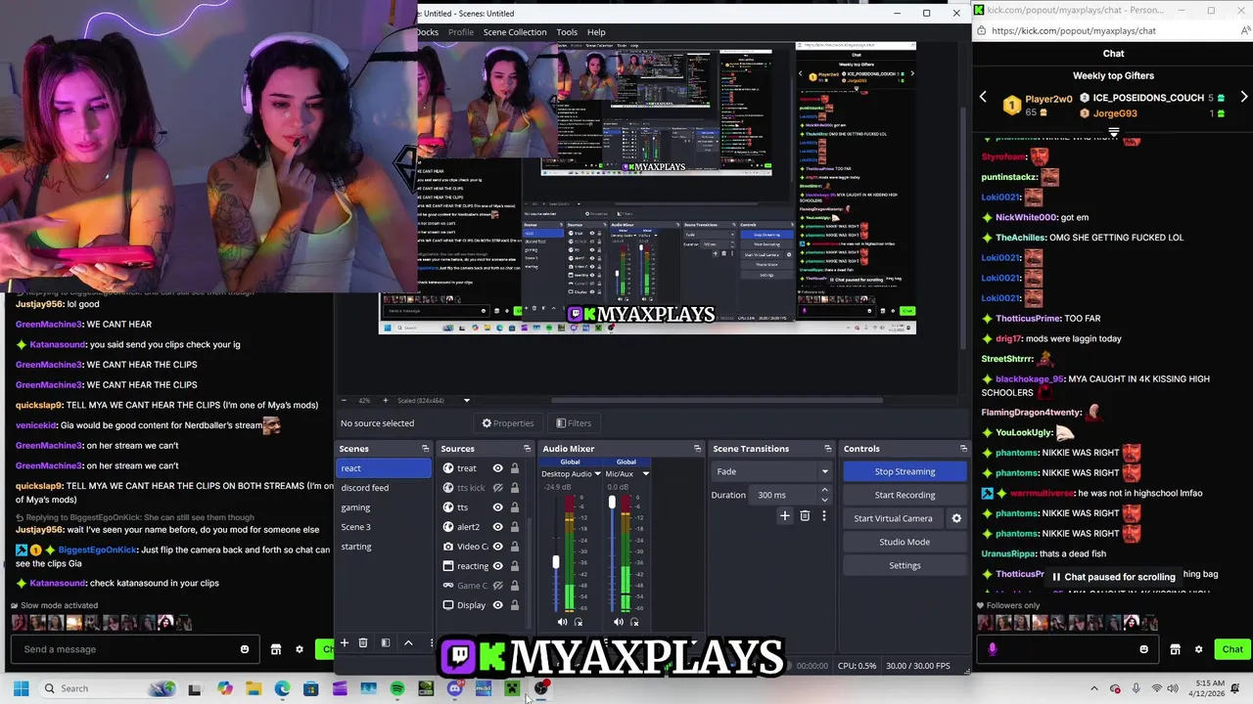
Task: Select the discord feed scene
Action: point(384,488)
